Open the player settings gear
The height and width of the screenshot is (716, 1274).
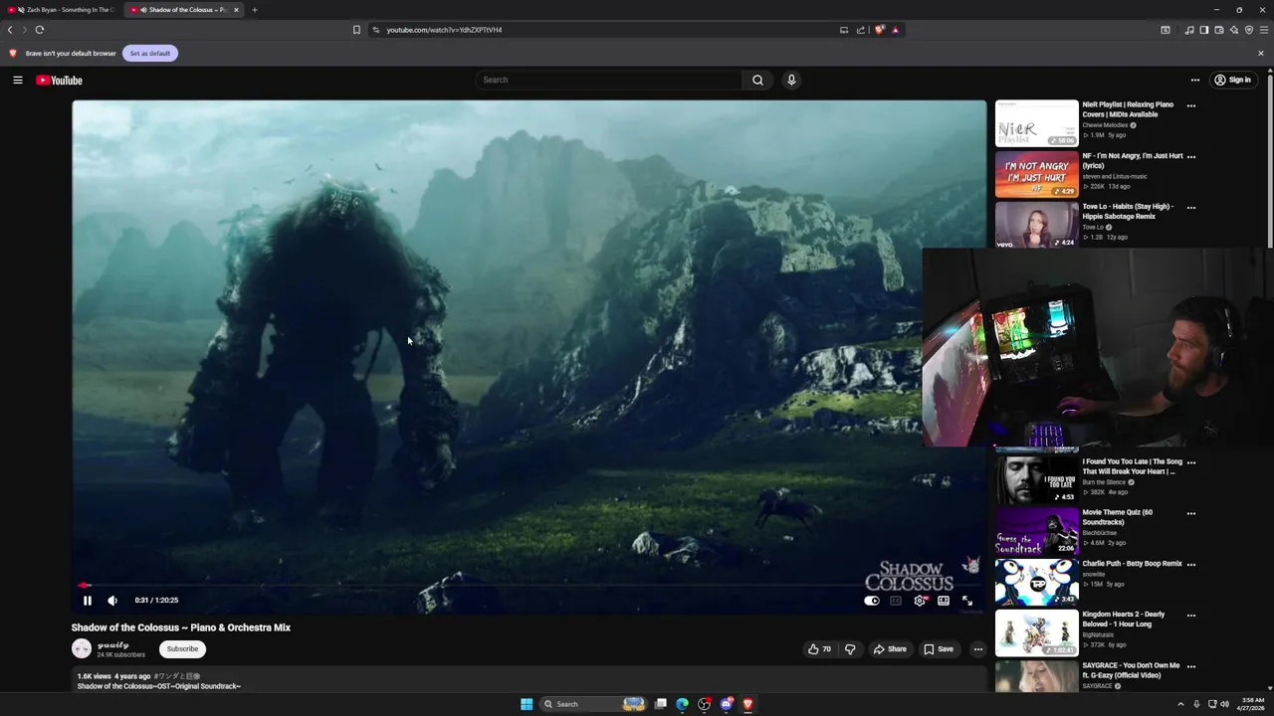[x=920, y=601]
